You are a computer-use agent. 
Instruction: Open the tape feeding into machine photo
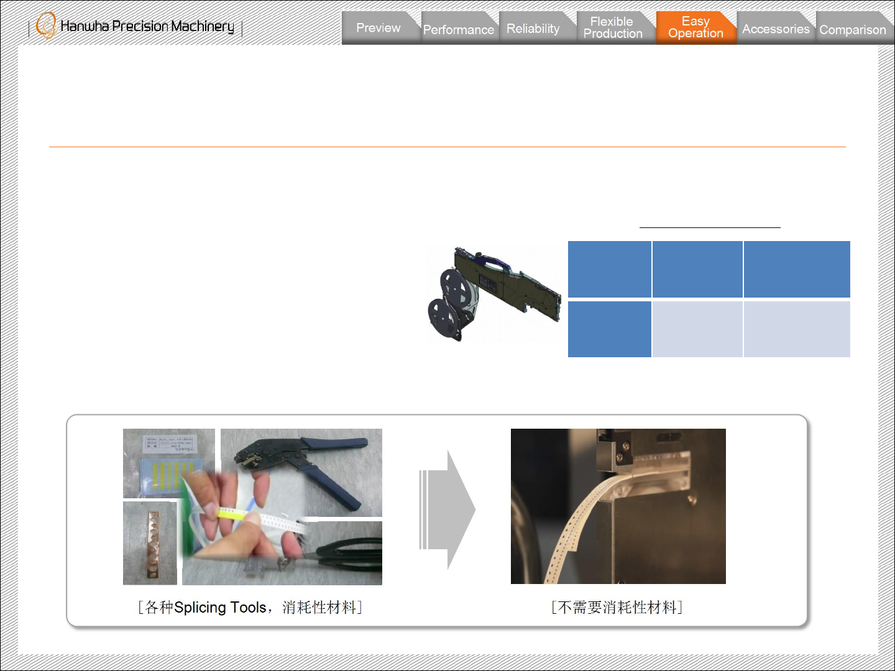(x=618, y=506)
